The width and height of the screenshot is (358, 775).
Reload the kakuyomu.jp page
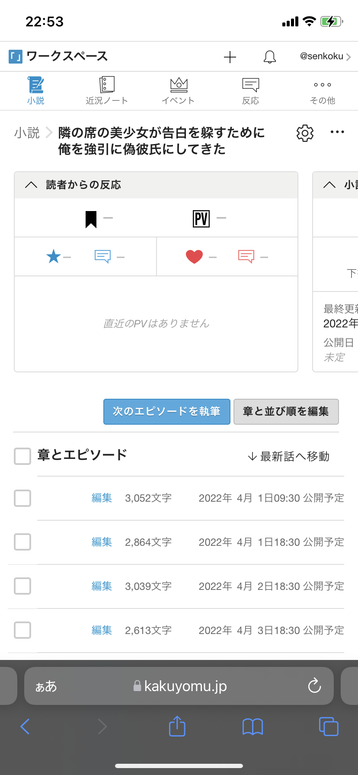coord(314,685)
